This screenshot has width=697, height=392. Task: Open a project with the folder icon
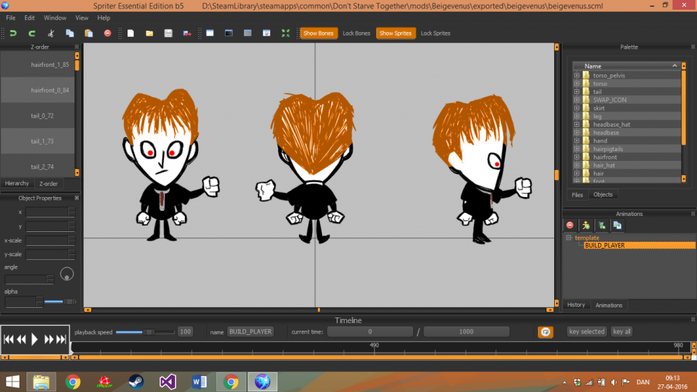pyautogui.click(x=149, y=33)
